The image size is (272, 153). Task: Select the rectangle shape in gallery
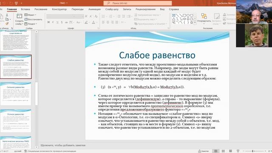point(184,15)
